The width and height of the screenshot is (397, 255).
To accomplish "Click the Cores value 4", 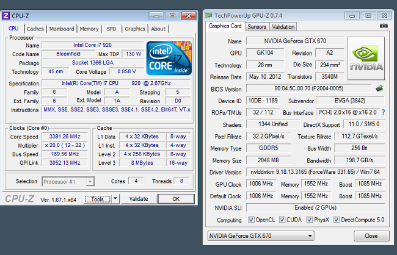I will [136, 181].
